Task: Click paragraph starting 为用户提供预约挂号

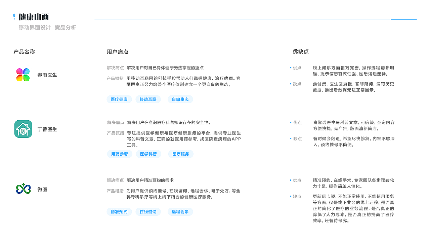Action: pos(183,194)
